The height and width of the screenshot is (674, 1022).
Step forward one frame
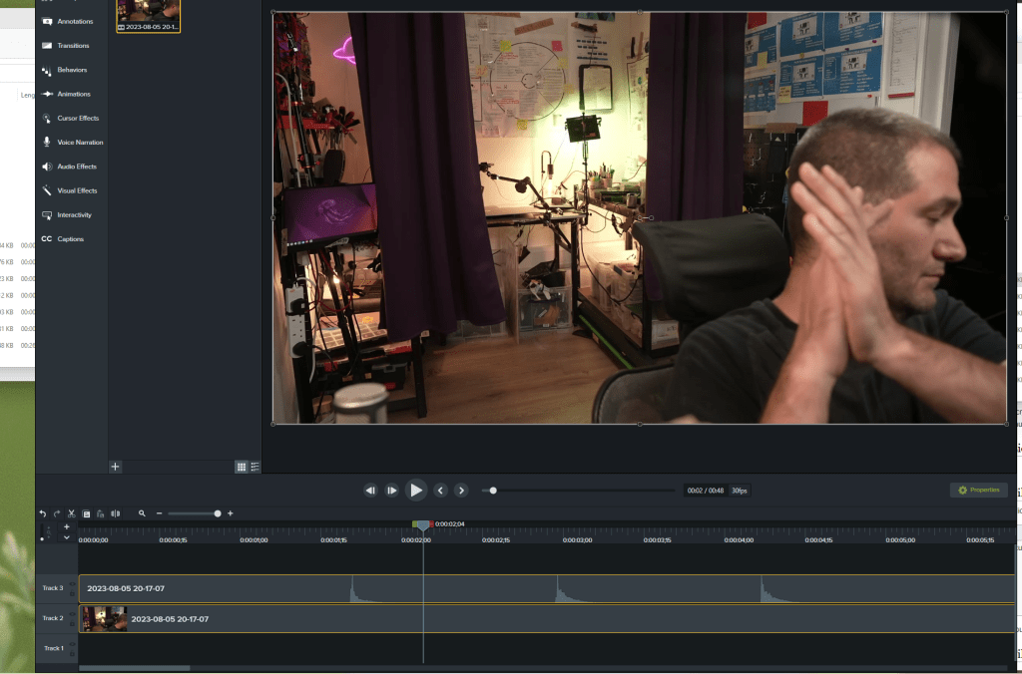pyautogui.click(x=391, y=491)
